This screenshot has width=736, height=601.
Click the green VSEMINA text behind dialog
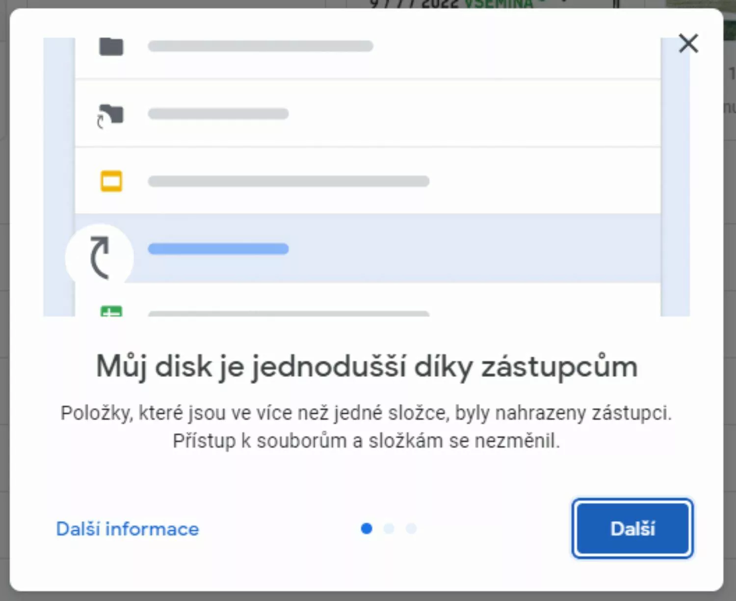499,4
